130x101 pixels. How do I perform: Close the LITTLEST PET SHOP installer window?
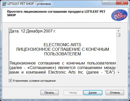click(x=122, y=3)
